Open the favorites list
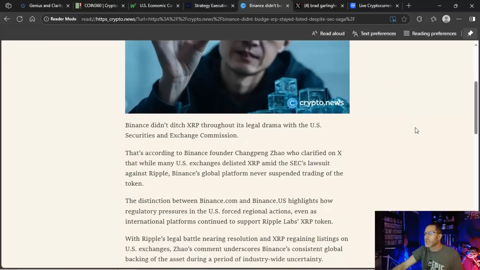The width and height of the screenshot is (480, 270). click(433, 19)
